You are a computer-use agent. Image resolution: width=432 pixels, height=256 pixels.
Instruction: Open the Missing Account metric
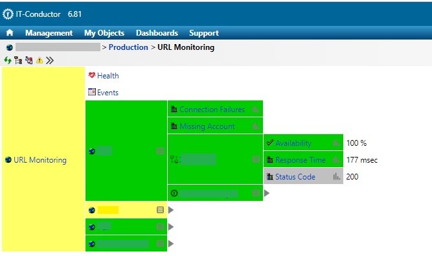(x=207, y=126)
